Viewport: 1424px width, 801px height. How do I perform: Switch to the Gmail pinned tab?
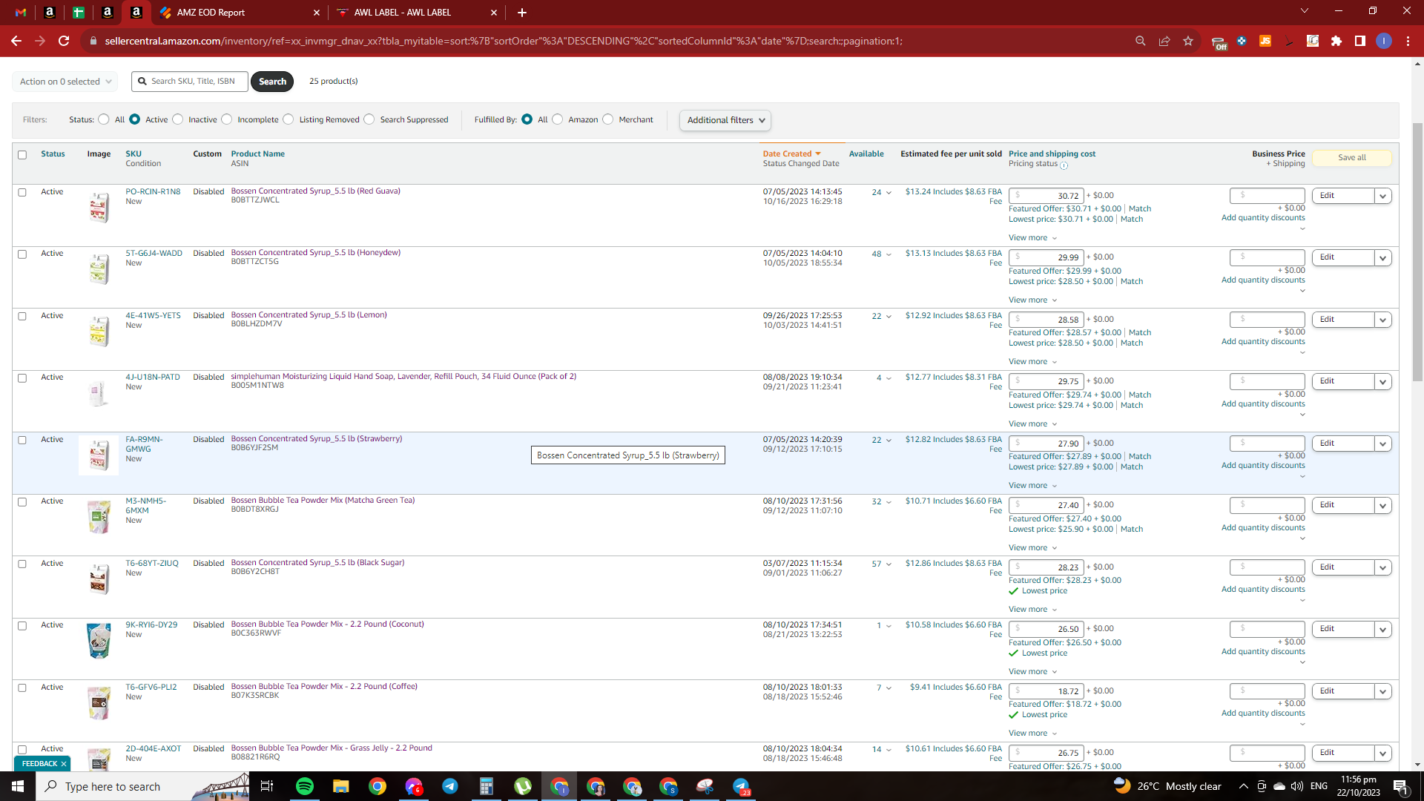click(21, 13)
